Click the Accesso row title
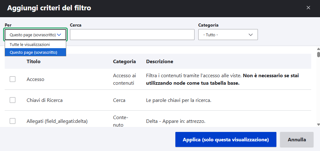Screen dimensions: 320x151 point(35,79)
